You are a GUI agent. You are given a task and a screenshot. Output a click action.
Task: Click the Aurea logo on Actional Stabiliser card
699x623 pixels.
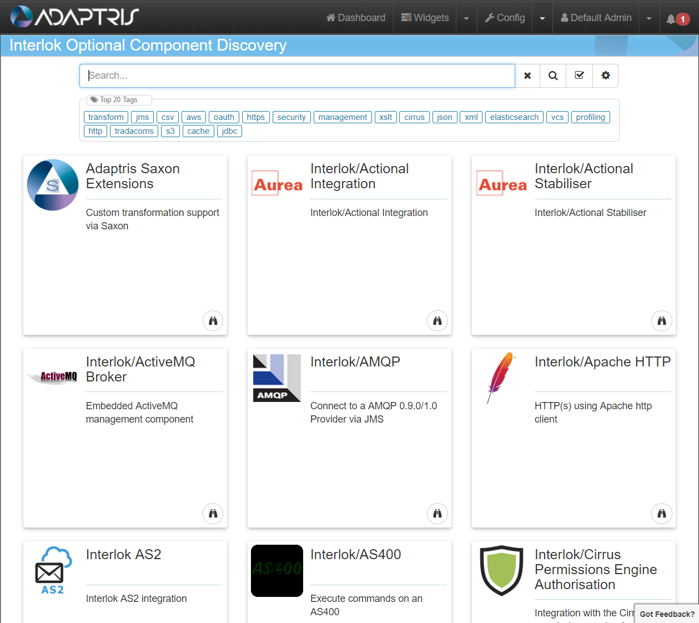tap(501, 184)
